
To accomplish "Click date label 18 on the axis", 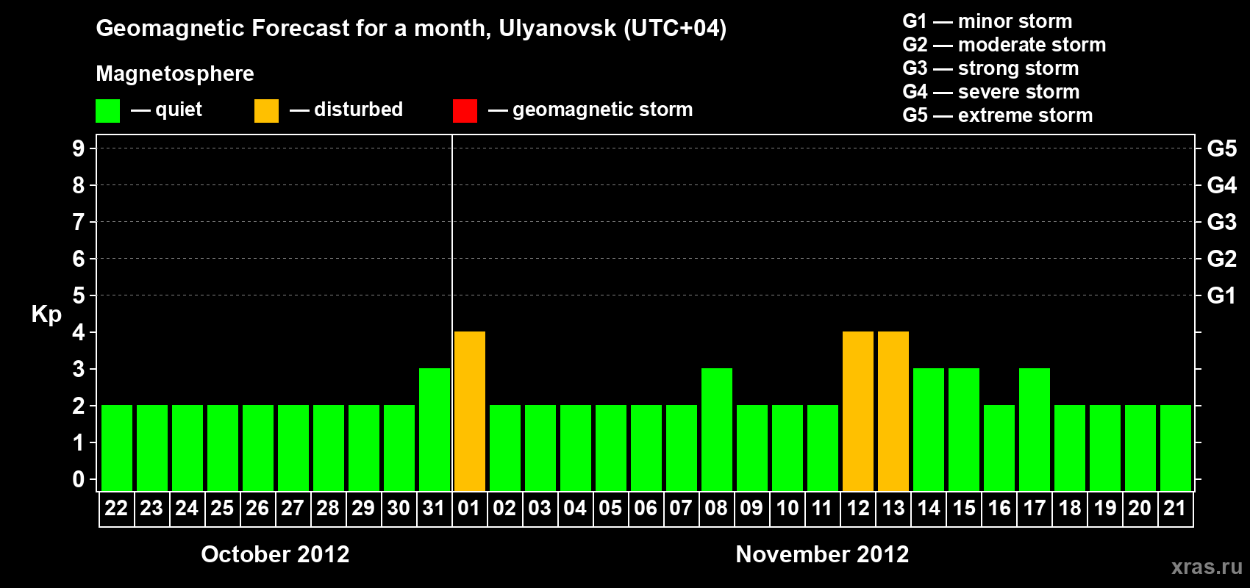I will coord(1070,508).
